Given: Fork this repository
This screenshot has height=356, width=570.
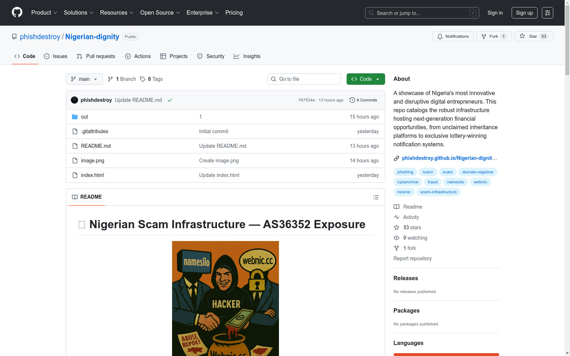Looking at the screenshot, I should tap(494, 36).
